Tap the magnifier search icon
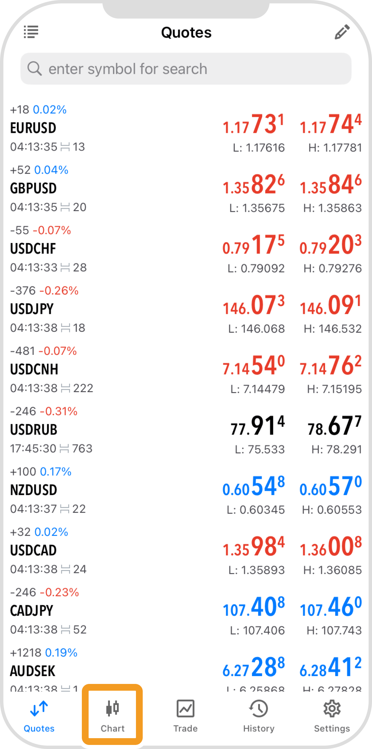The image size is (372, 749). click(x=34, y=68)
